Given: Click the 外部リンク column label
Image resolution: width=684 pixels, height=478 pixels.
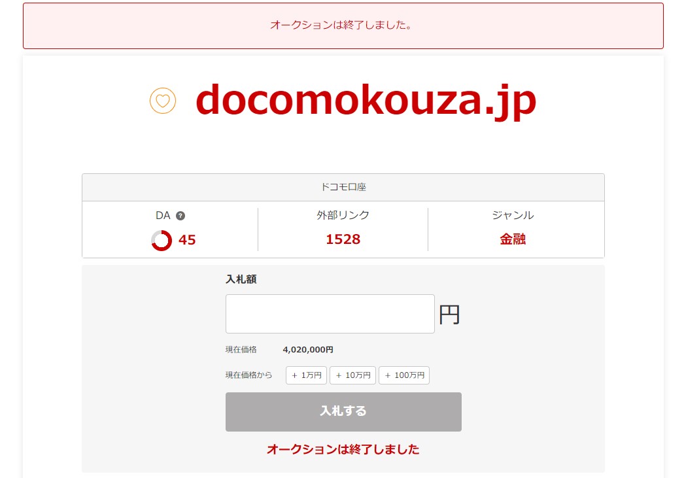Looking at the screenshot, I should [x=343, y=215].
